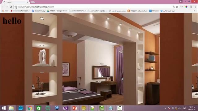Close the 1.html tab
This screenshot has width=198, height=111.
point(28,2)
